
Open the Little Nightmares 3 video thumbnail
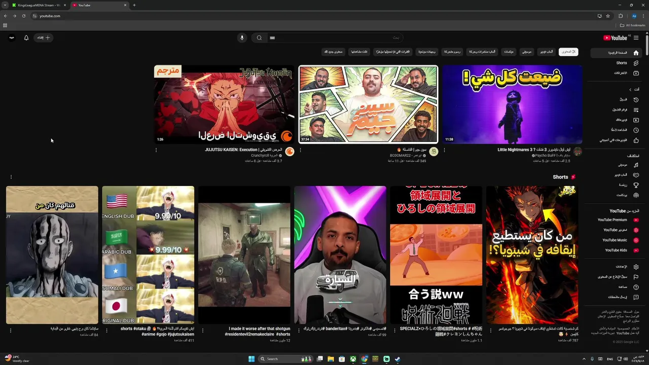[512, 104]
